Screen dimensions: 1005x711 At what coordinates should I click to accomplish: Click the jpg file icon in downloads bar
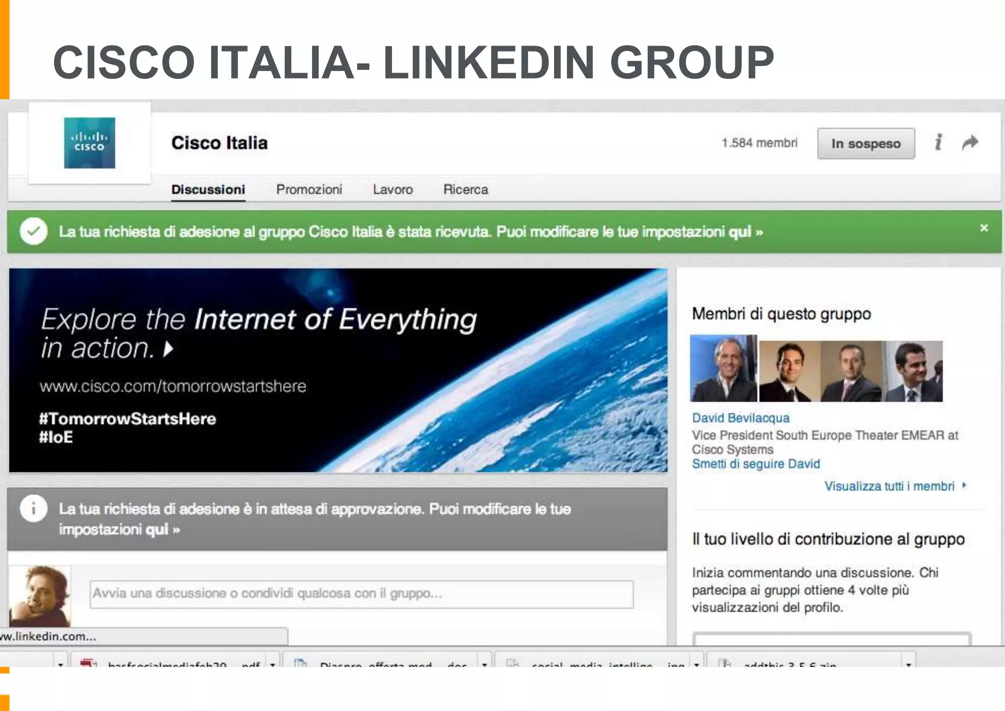(x=512, y=663)
